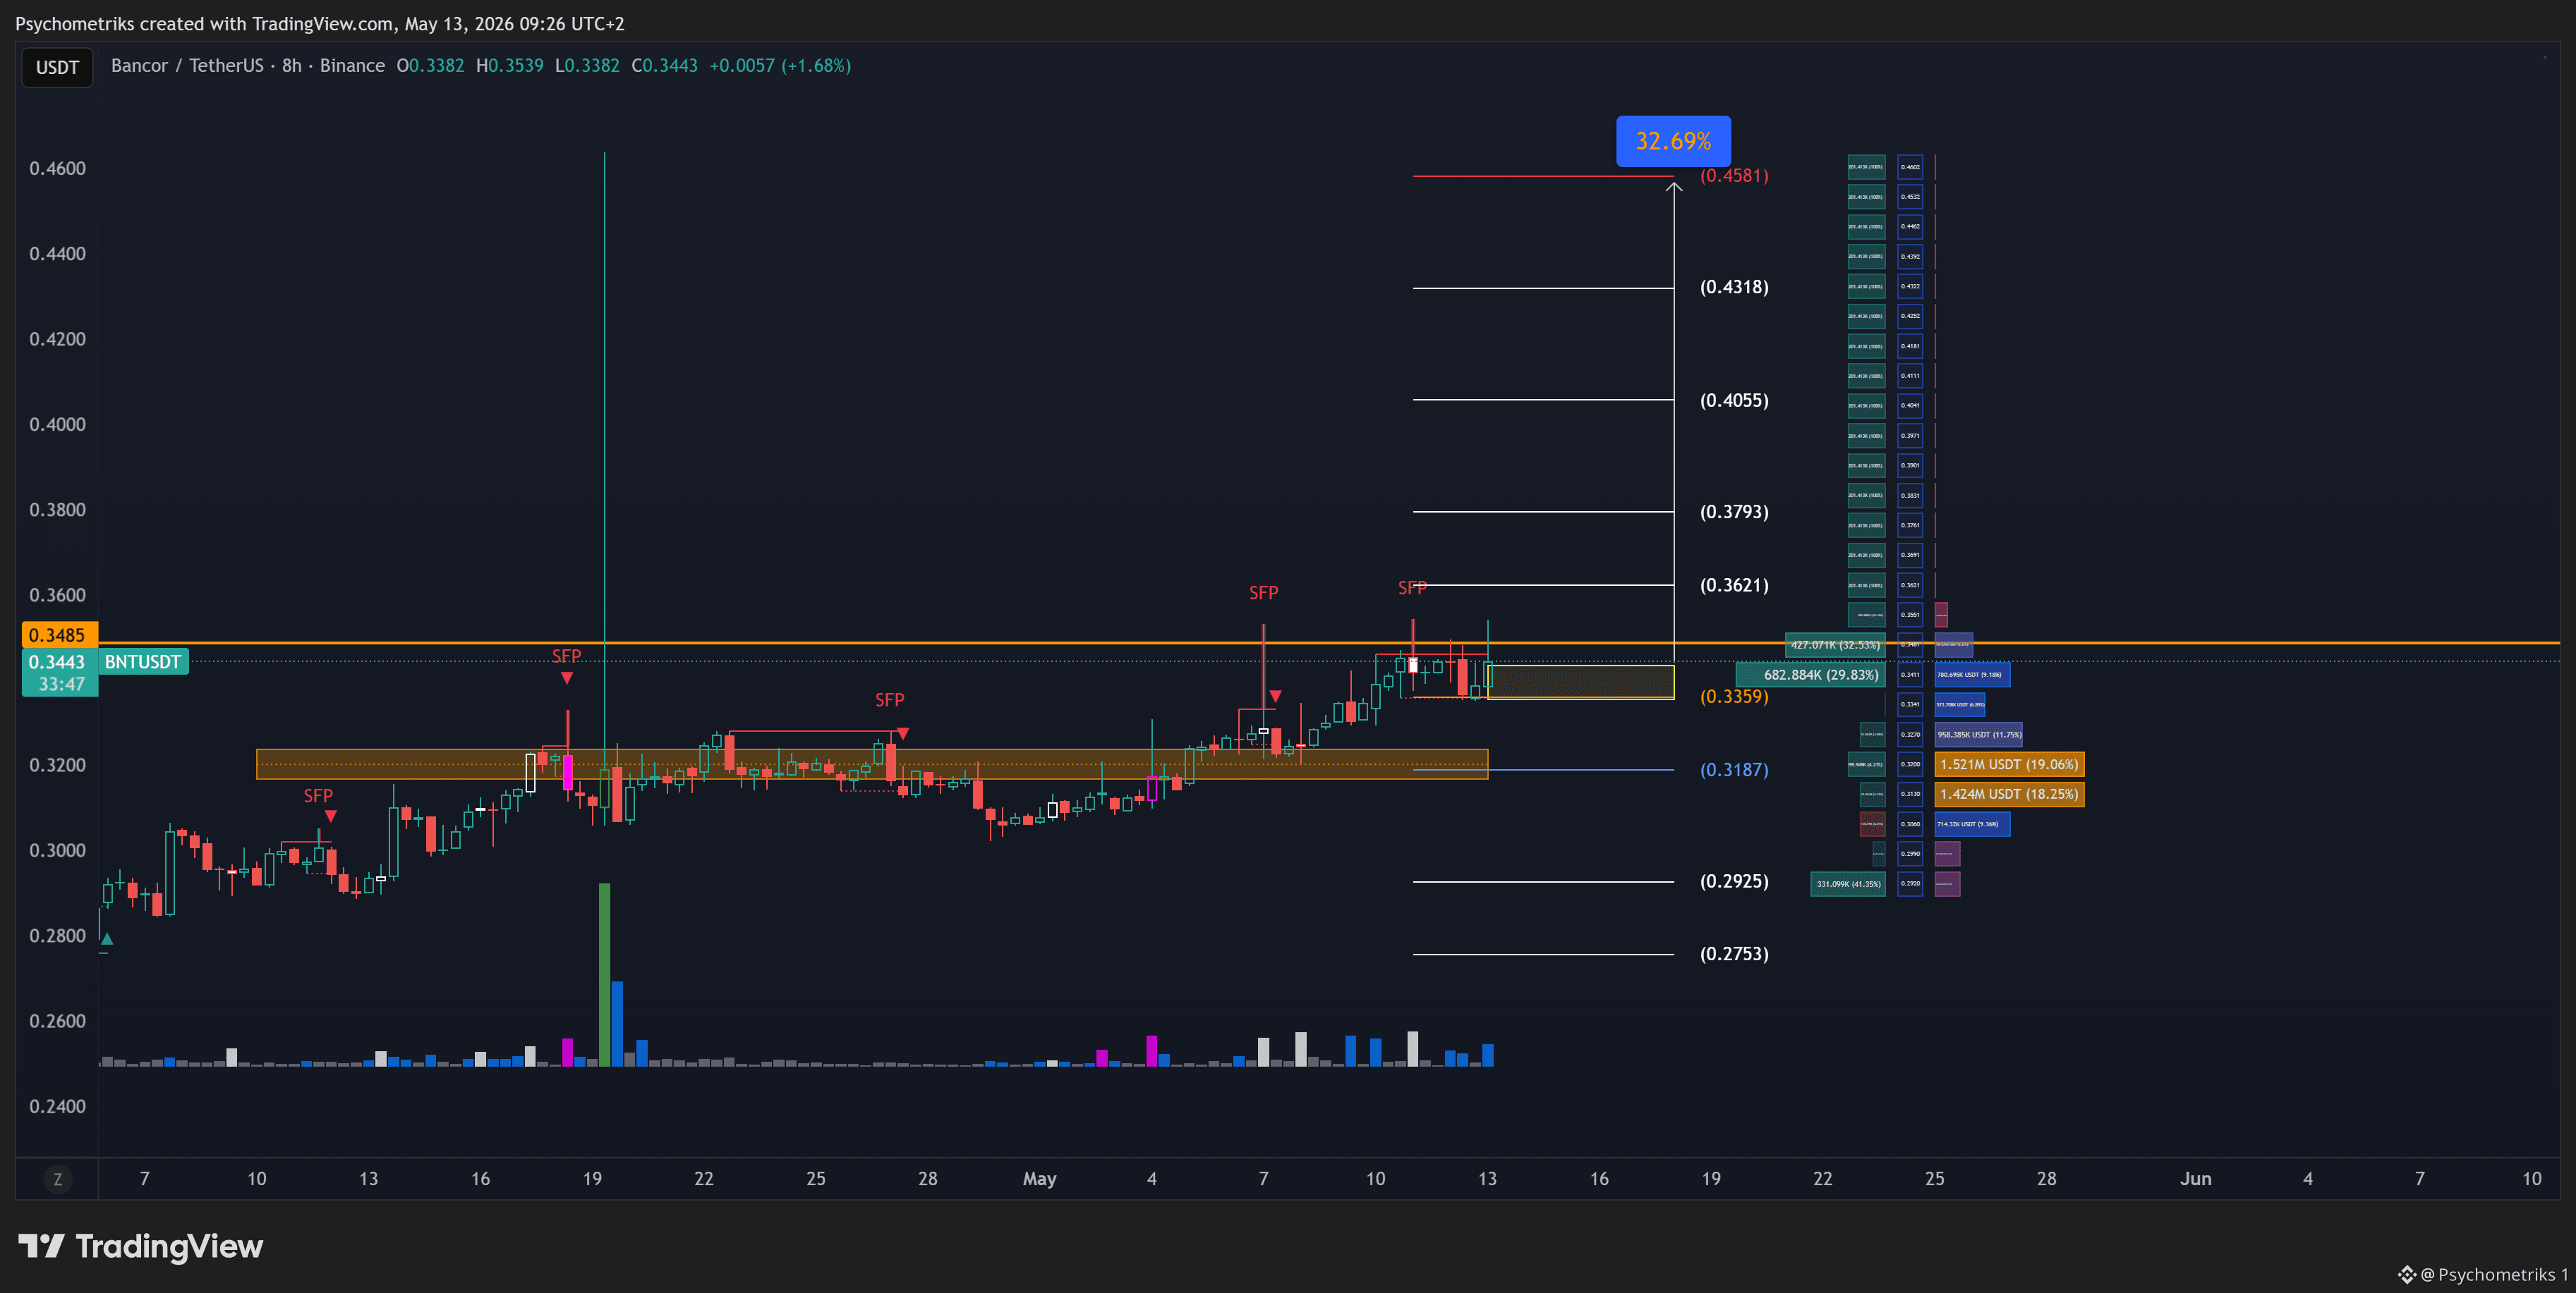
Task: Click the open value O0.3382
Action: (431, 66)
